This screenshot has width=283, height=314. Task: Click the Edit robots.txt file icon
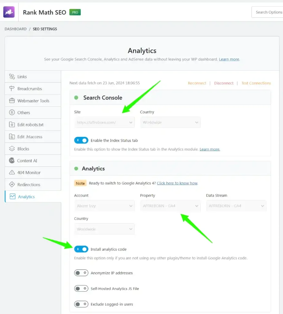(x=12, y=124)
